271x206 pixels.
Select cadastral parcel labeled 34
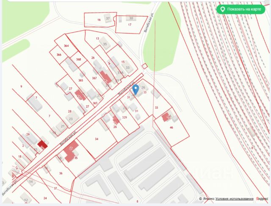pyautogui.click(x=97, y=139)
